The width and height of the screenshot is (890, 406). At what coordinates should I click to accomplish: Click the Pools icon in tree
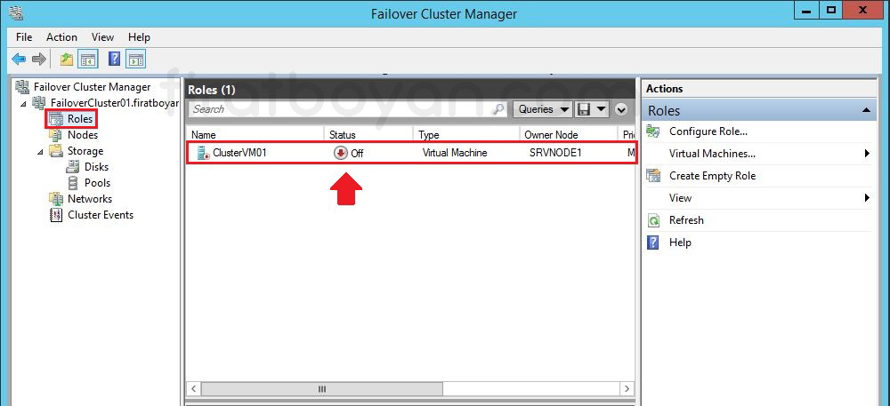73,182
